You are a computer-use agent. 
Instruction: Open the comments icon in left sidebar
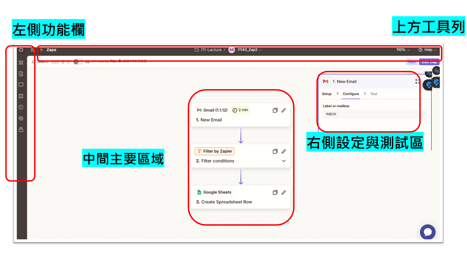point(21,85)
